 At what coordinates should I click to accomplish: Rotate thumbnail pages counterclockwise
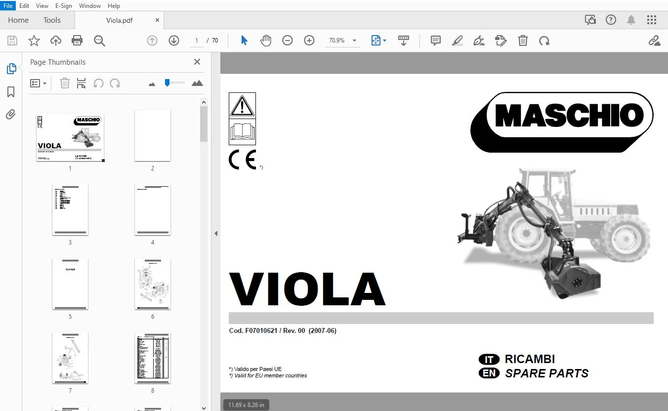click(98, 83)
